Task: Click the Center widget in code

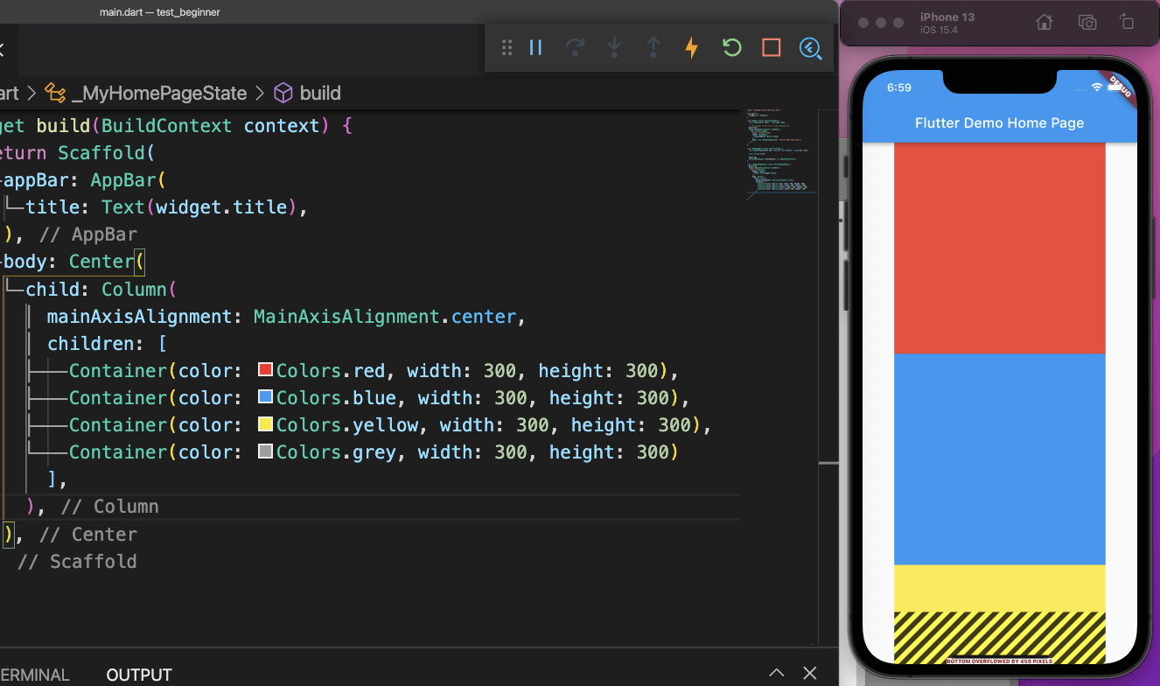Action: (101, 262)
